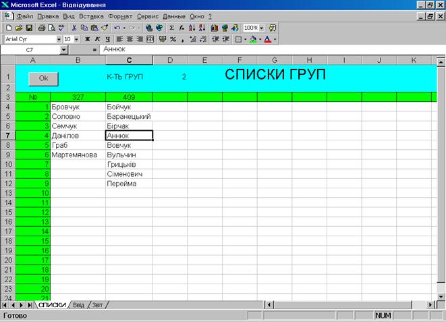Expand the Arial Cyr font dropdown
This screenshot has width=446, height=322.
(58, 39)
